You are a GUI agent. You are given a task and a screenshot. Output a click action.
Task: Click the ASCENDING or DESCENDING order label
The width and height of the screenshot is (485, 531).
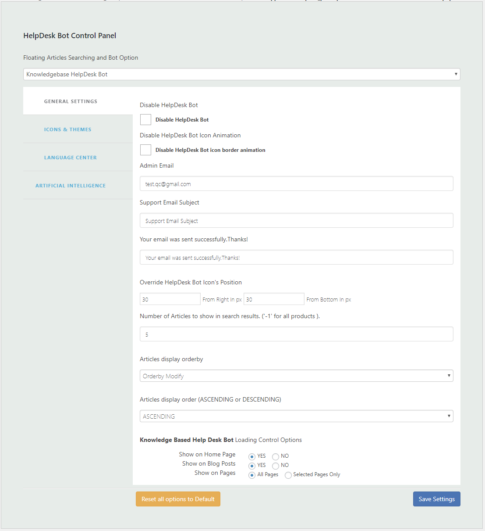point(210,399)
